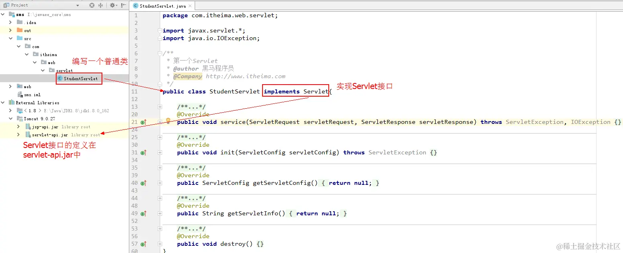Click the sms.iml module file icon
The height and width of the screenshot is (253, 623).
20,95
